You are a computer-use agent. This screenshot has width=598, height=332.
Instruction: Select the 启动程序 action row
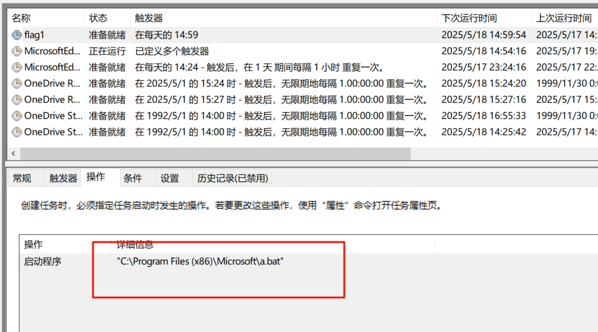pos(42,261)
